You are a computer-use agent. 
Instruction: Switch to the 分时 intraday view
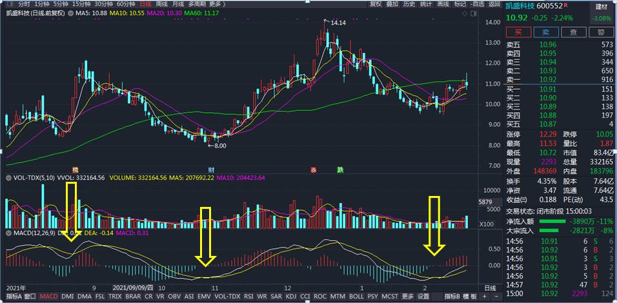24,4
